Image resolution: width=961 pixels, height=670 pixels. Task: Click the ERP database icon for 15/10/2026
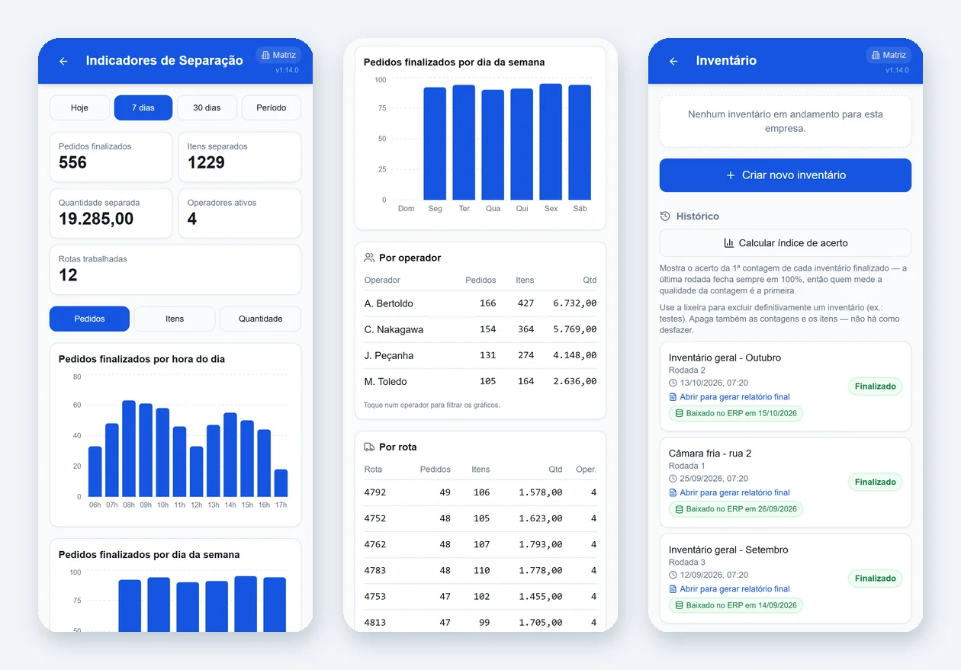click(679, 413)
